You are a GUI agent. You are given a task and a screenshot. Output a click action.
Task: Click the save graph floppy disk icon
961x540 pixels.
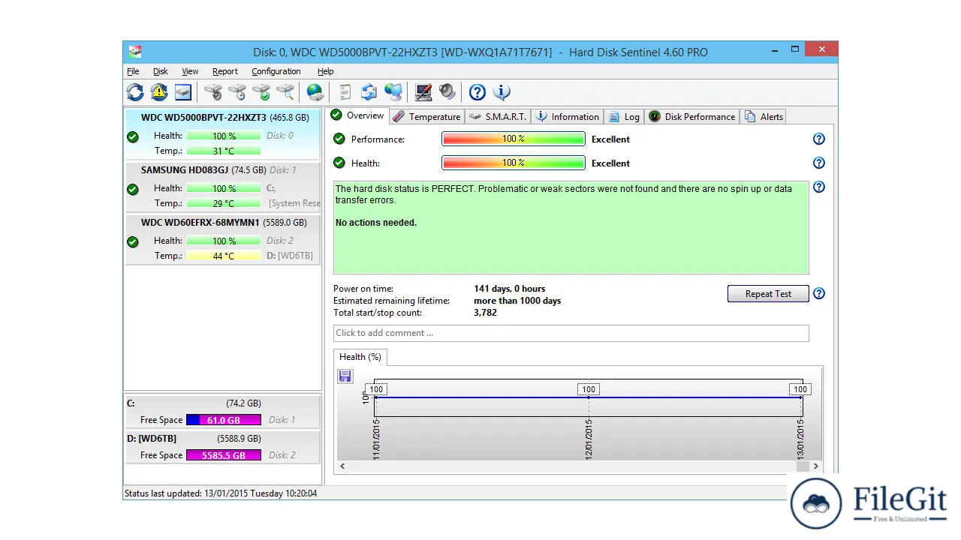pyautogui.click(x=345, y=376)
